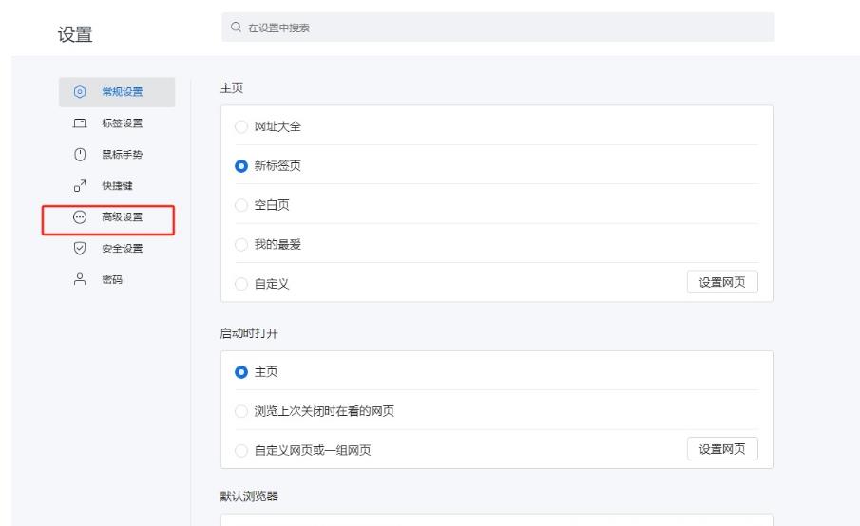Open 常规设置 sidebar section
Viewport: 860px width, 526px height.
pos(117,92)
